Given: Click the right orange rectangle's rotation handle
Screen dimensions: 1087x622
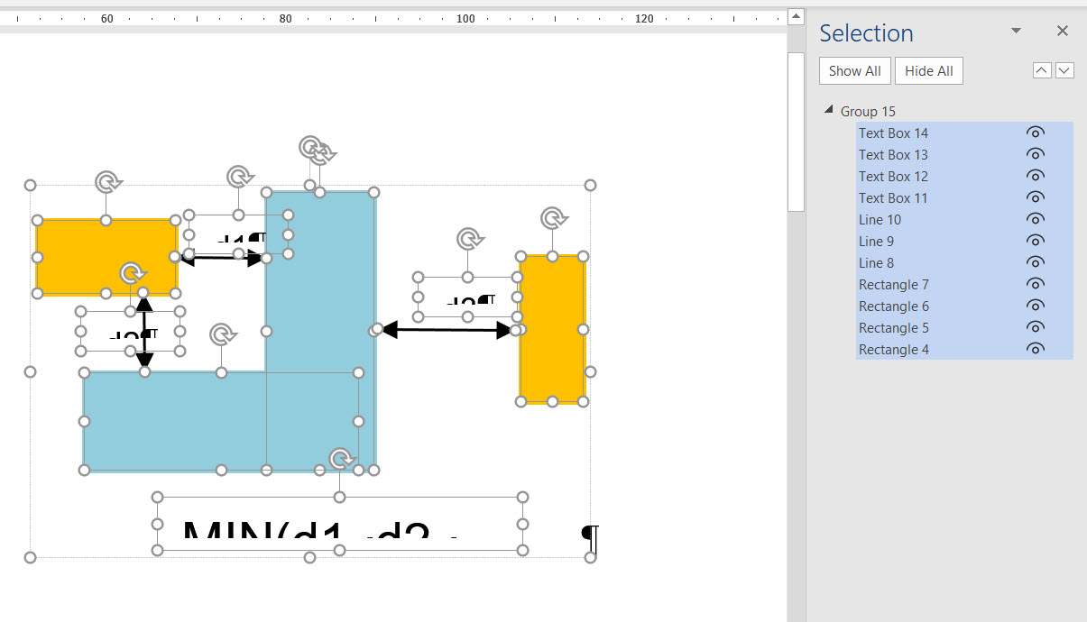Looking at the screenshot, I should click(552, 218).
